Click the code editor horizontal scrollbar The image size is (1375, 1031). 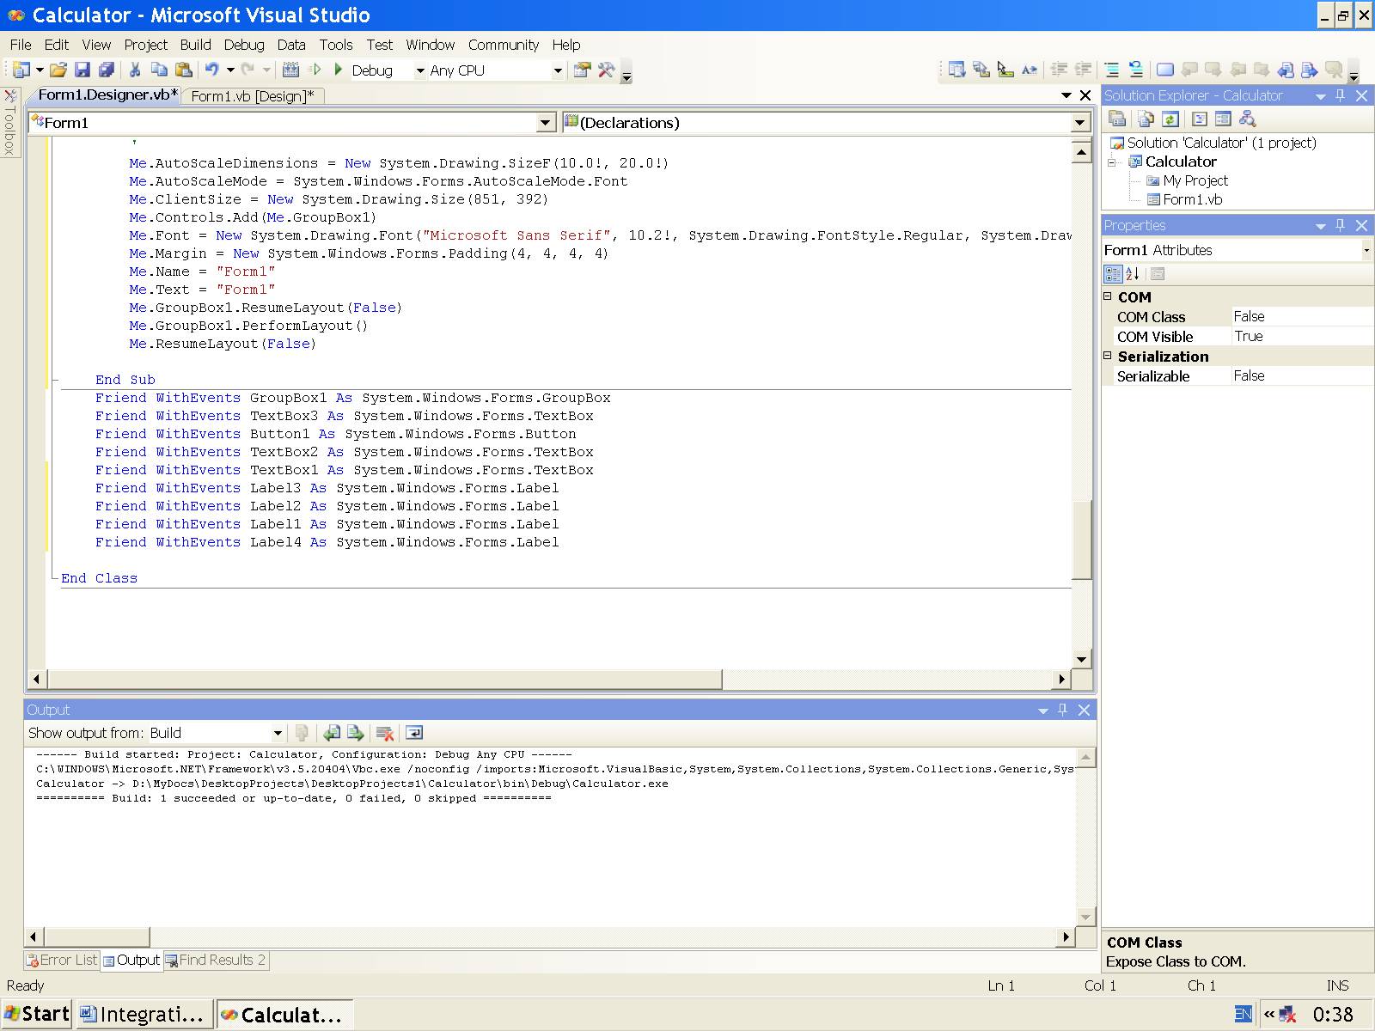[384, 679]
